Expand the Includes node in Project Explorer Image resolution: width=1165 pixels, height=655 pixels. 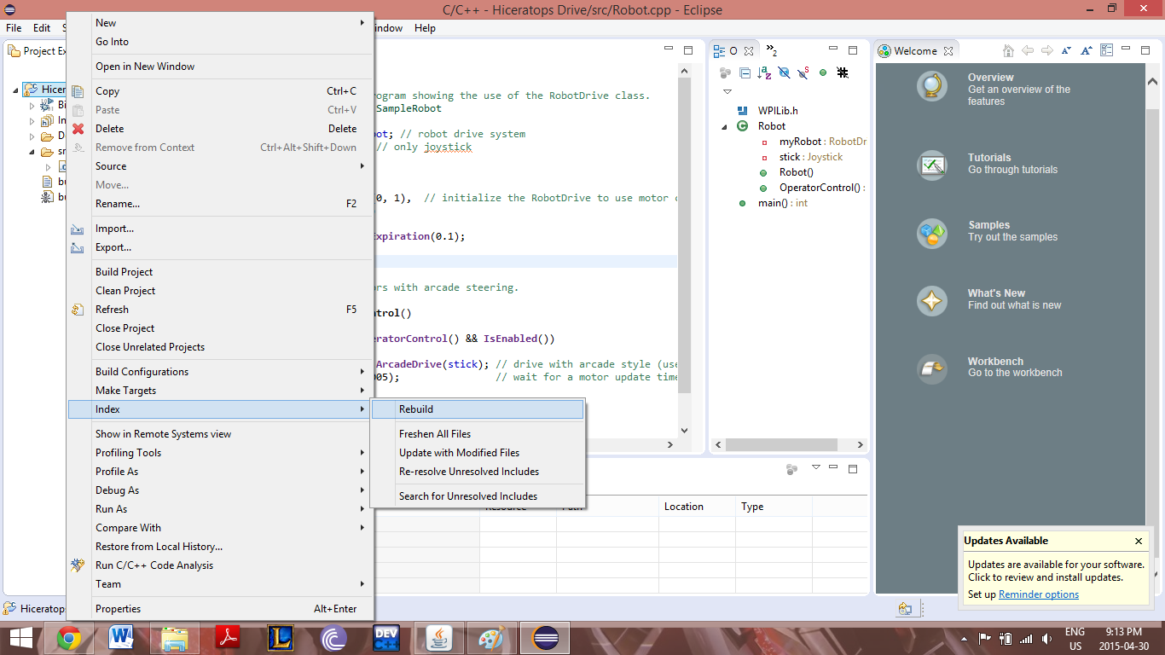(32, 121)
